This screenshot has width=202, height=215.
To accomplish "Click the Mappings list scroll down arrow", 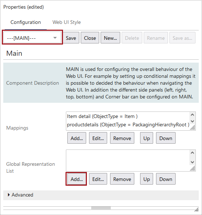I will 192,121.
